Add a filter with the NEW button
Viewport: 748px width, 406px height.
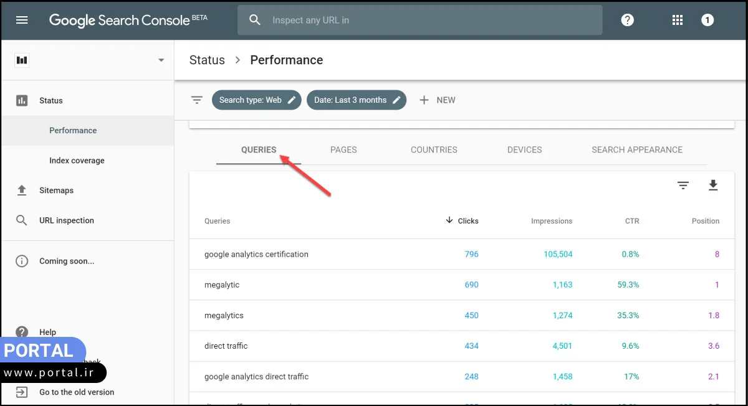[x=438, y=100]
